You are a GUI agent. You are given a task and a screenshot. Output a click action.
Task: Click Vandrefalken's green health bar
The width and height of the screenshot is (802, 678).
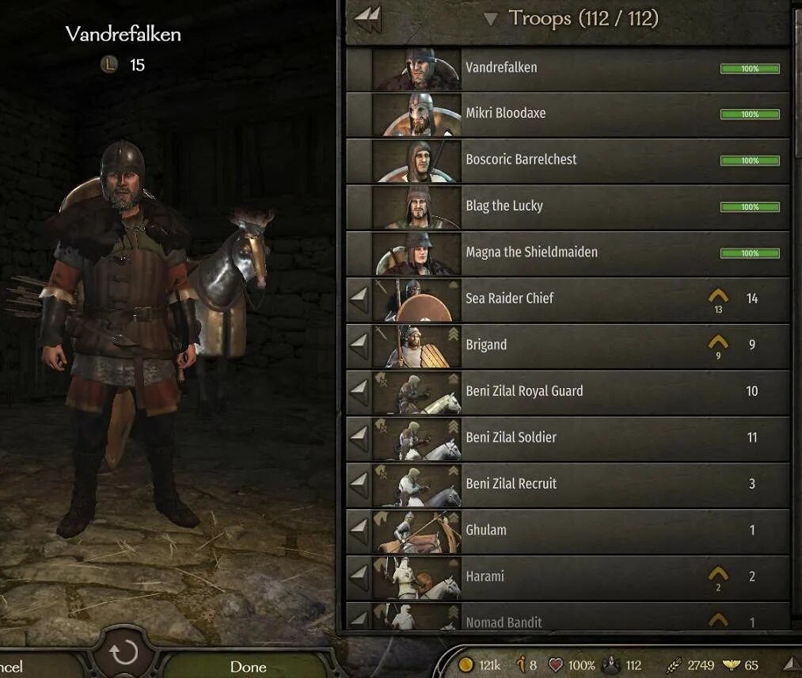750,69
